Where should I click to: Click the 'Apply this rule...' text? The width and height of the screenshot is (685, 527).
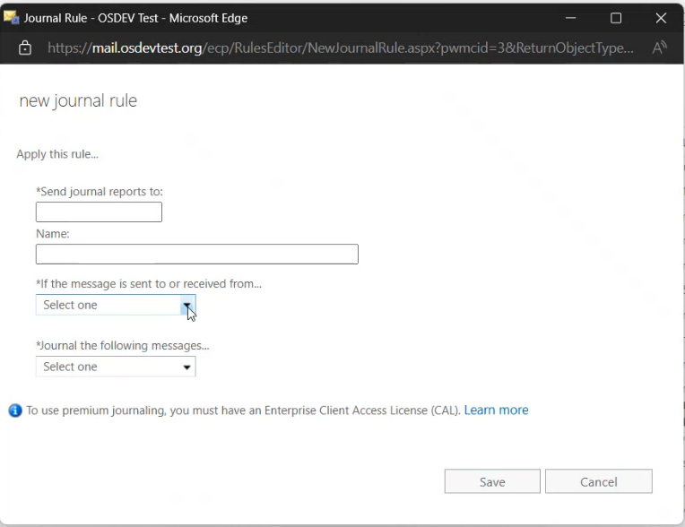click(x=57, y=154)
